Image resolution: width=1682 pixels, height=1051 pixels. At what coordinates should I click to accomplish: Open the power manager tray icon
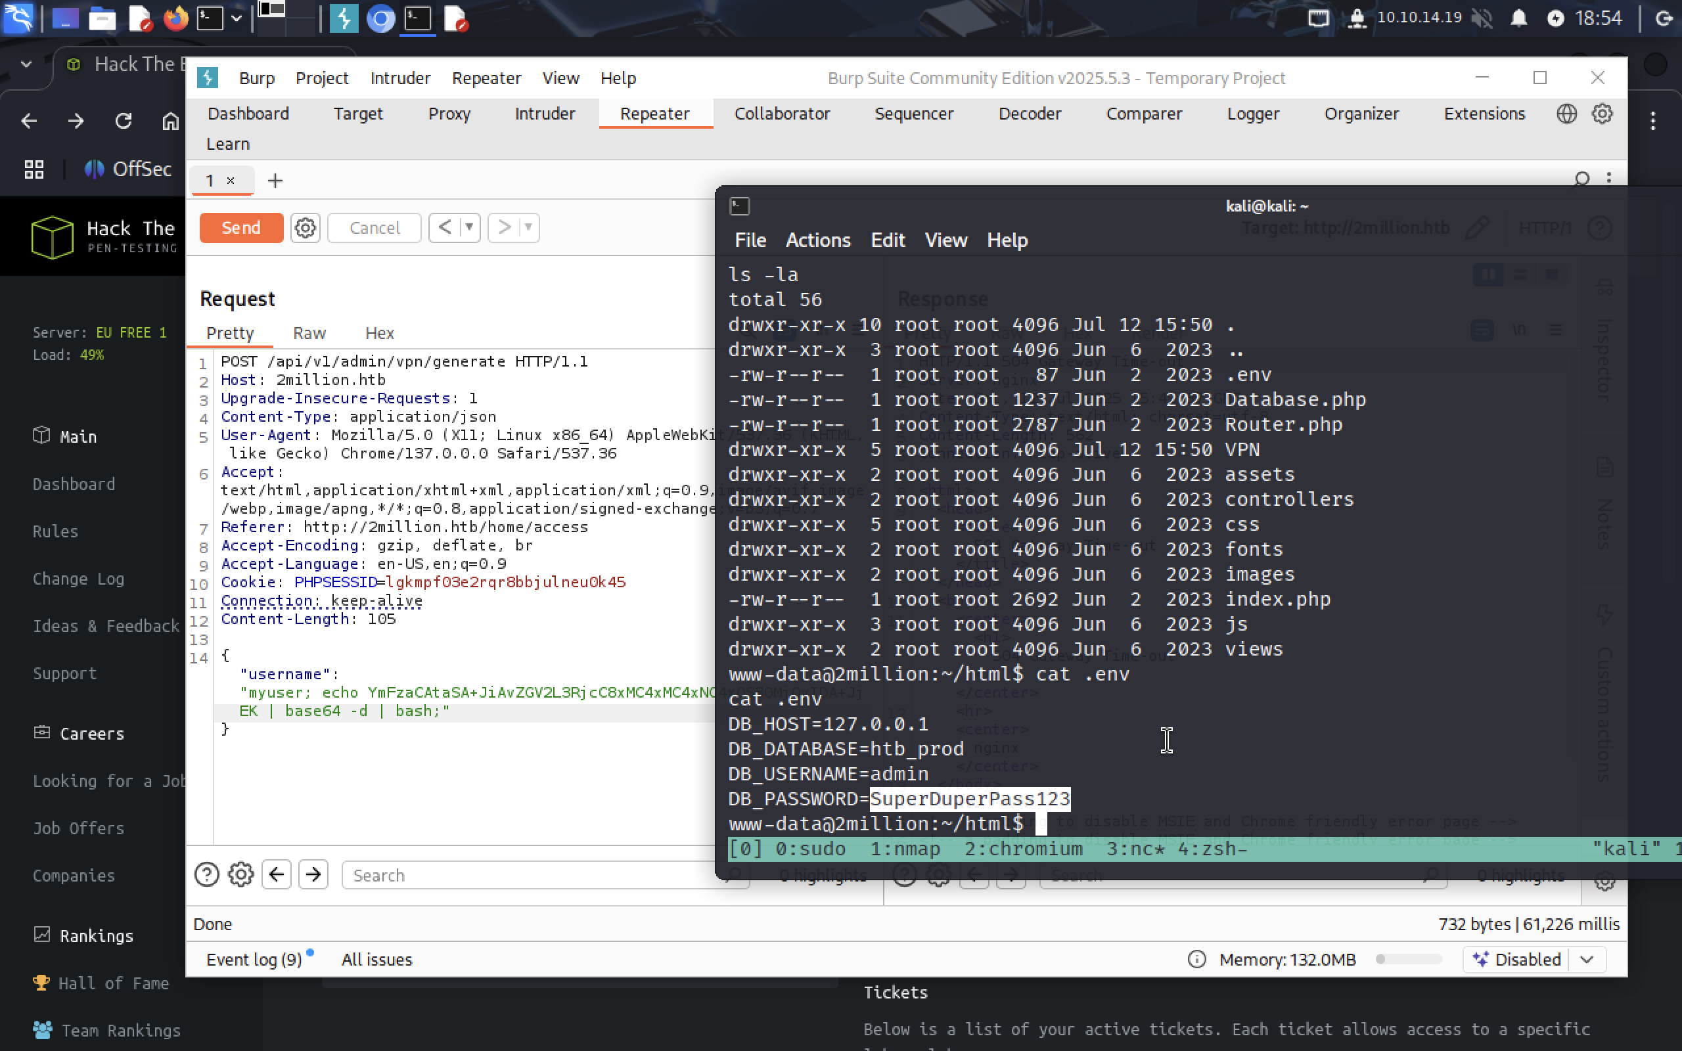pos(1555,18)
